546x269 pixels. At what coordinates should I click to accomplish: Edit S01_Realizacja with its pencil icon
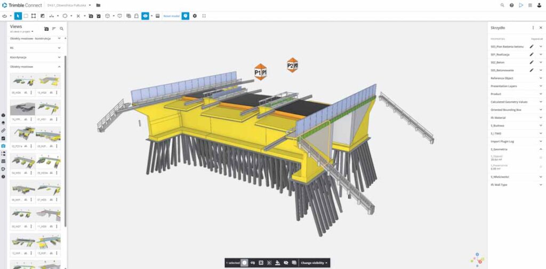(x=532, y=54)
